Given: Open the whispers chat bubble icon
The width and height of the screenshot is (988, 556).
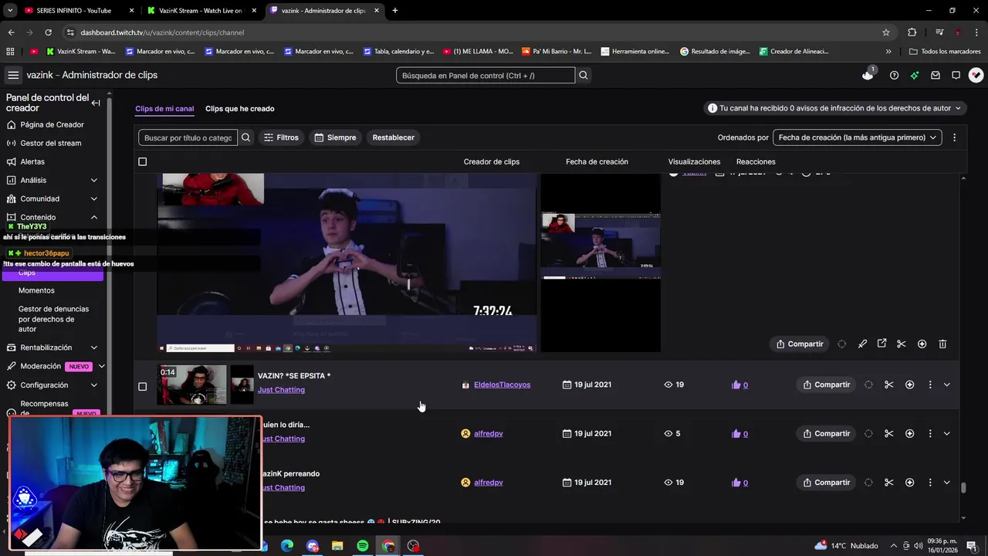Looking at the screenshot, I should pyautogui.click(x=956, y=75).
